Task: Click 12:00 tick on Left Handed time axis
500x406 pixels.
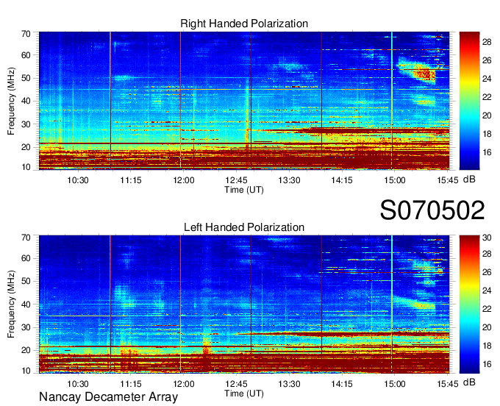Action: [183, 384]
